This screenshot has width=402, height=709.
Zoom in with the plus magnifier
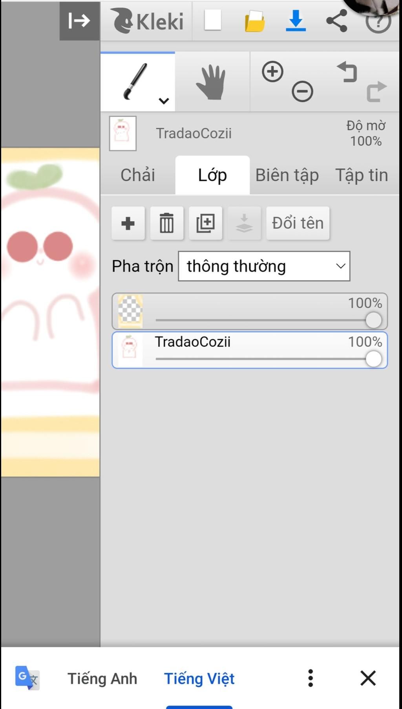[272, 72]
